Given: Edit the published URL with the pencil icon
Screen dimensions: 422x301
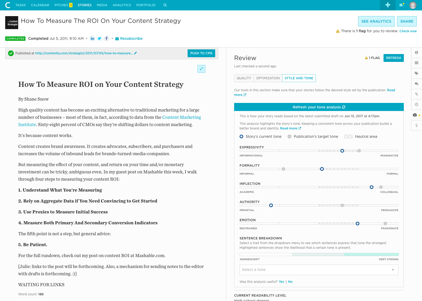Looking at the screenshot, I should coord(135,53).
